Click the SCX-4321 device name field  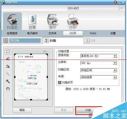click(x=93, y=8)
